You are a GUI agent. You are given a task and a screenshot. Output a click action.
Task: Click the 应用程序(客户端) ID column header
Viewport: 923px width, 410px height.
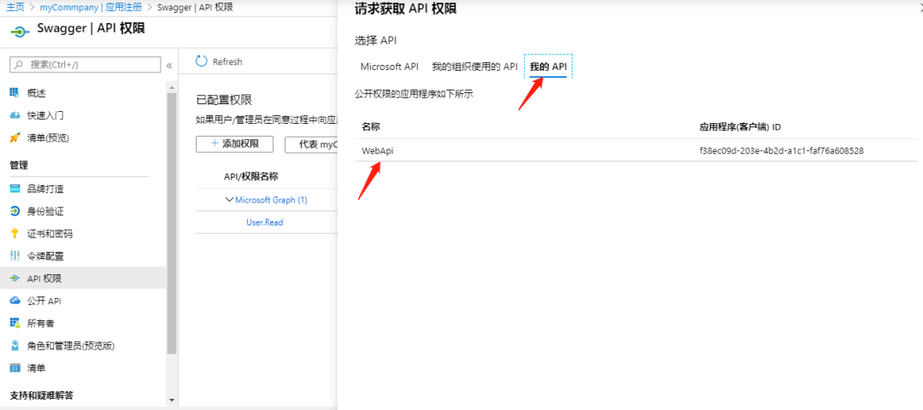coord(740,127)
